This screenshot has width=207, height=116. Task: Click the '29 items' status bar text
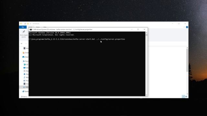24,97
